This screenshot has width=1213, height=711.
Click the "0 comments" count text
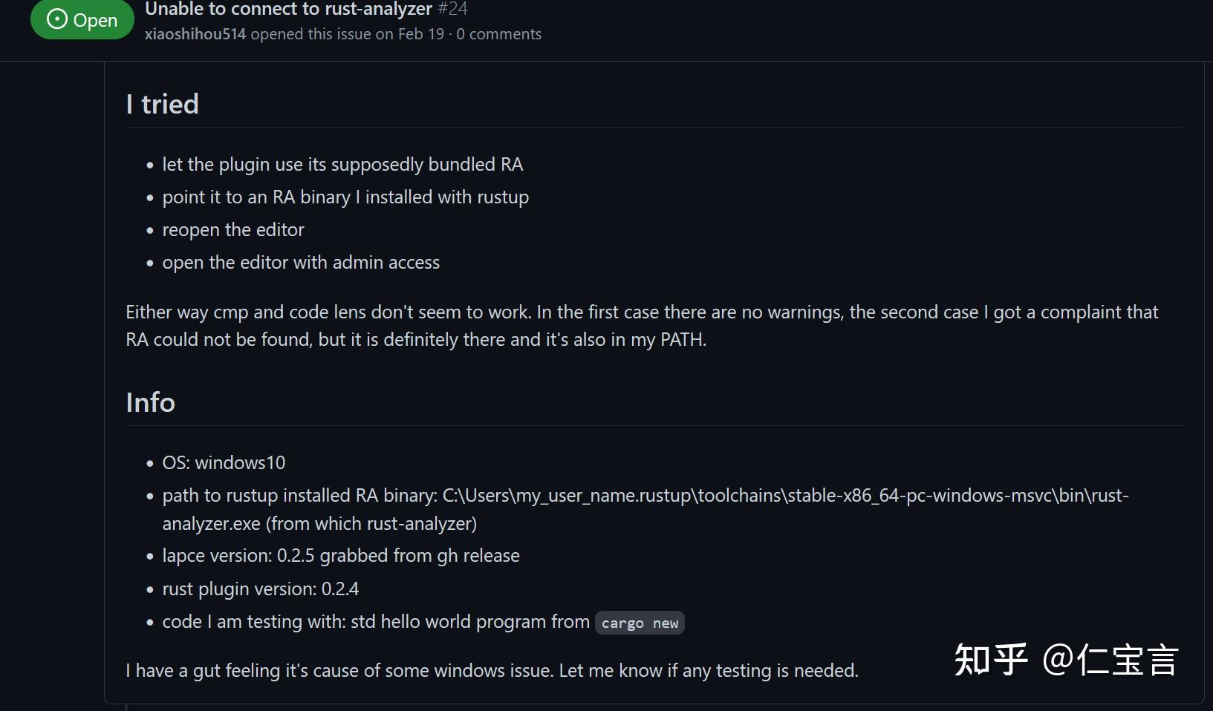pyautogui.click(x=498, y=34)
